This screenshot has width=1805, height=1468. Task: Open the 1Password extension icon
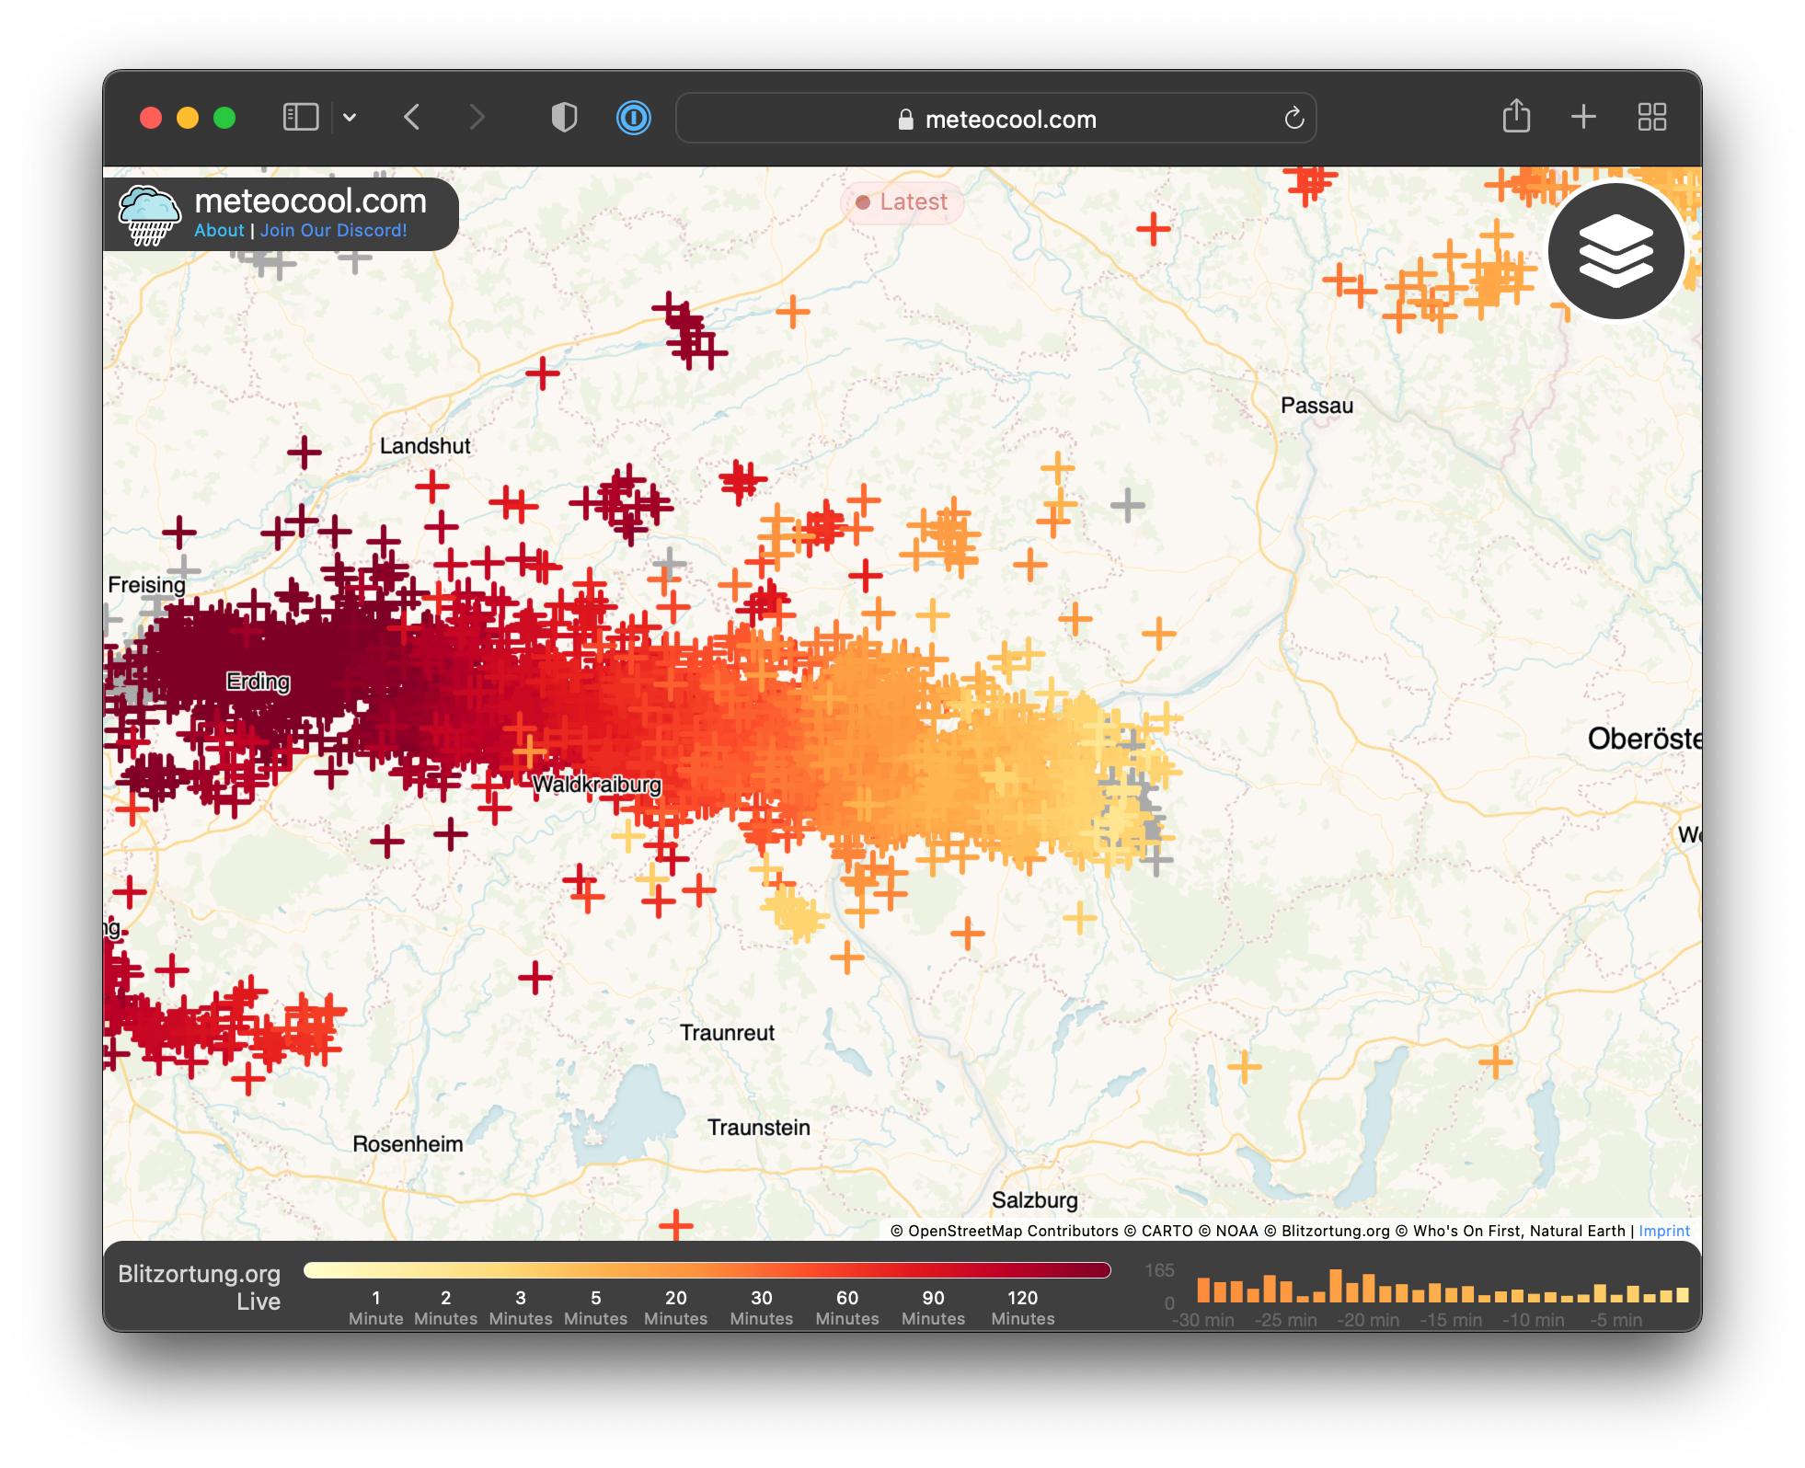click(x=633, y=118)
